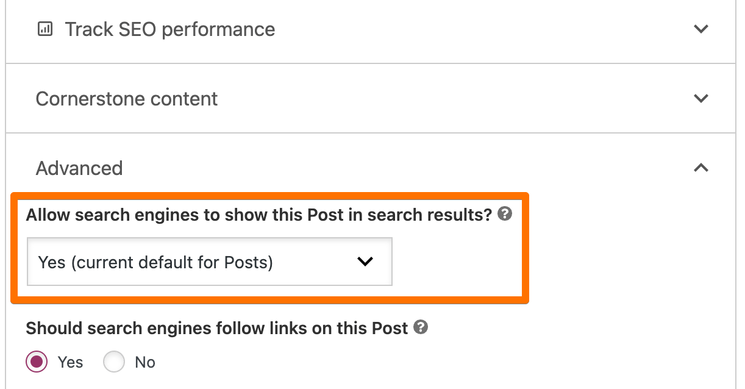
Task: Click the arrow inside the search visibility select
Action: [x=365, y=262]
